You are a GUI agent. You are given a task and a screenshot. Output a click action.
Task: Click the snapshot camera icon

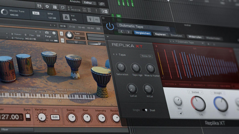[47, 32]
